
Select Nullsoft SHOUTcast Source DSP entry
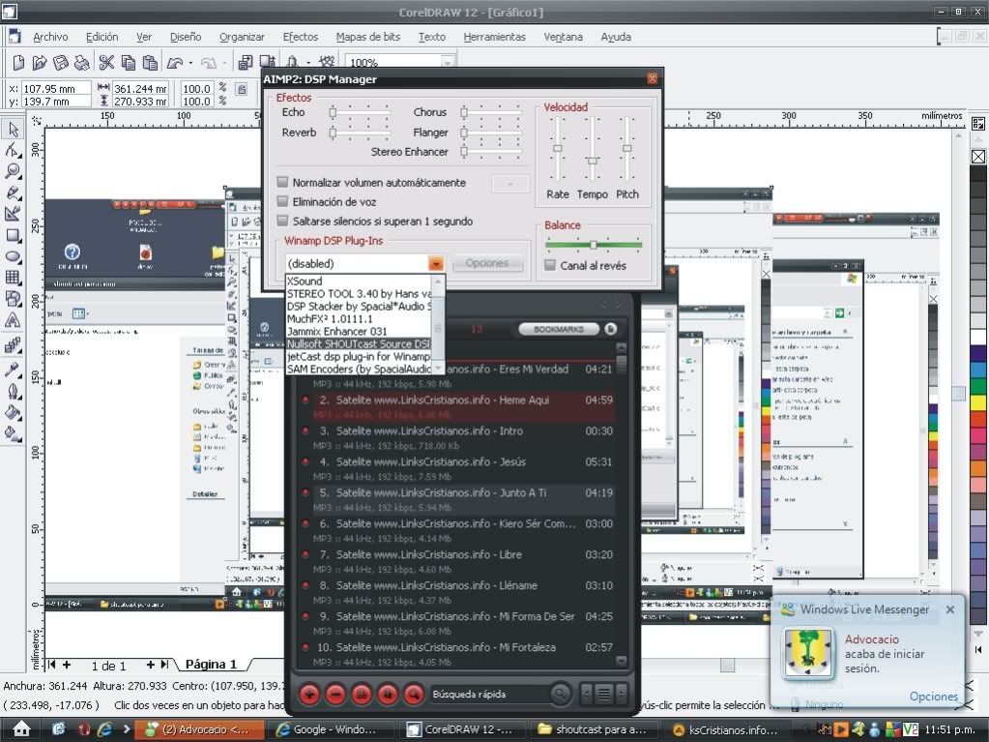click(359, 343)
